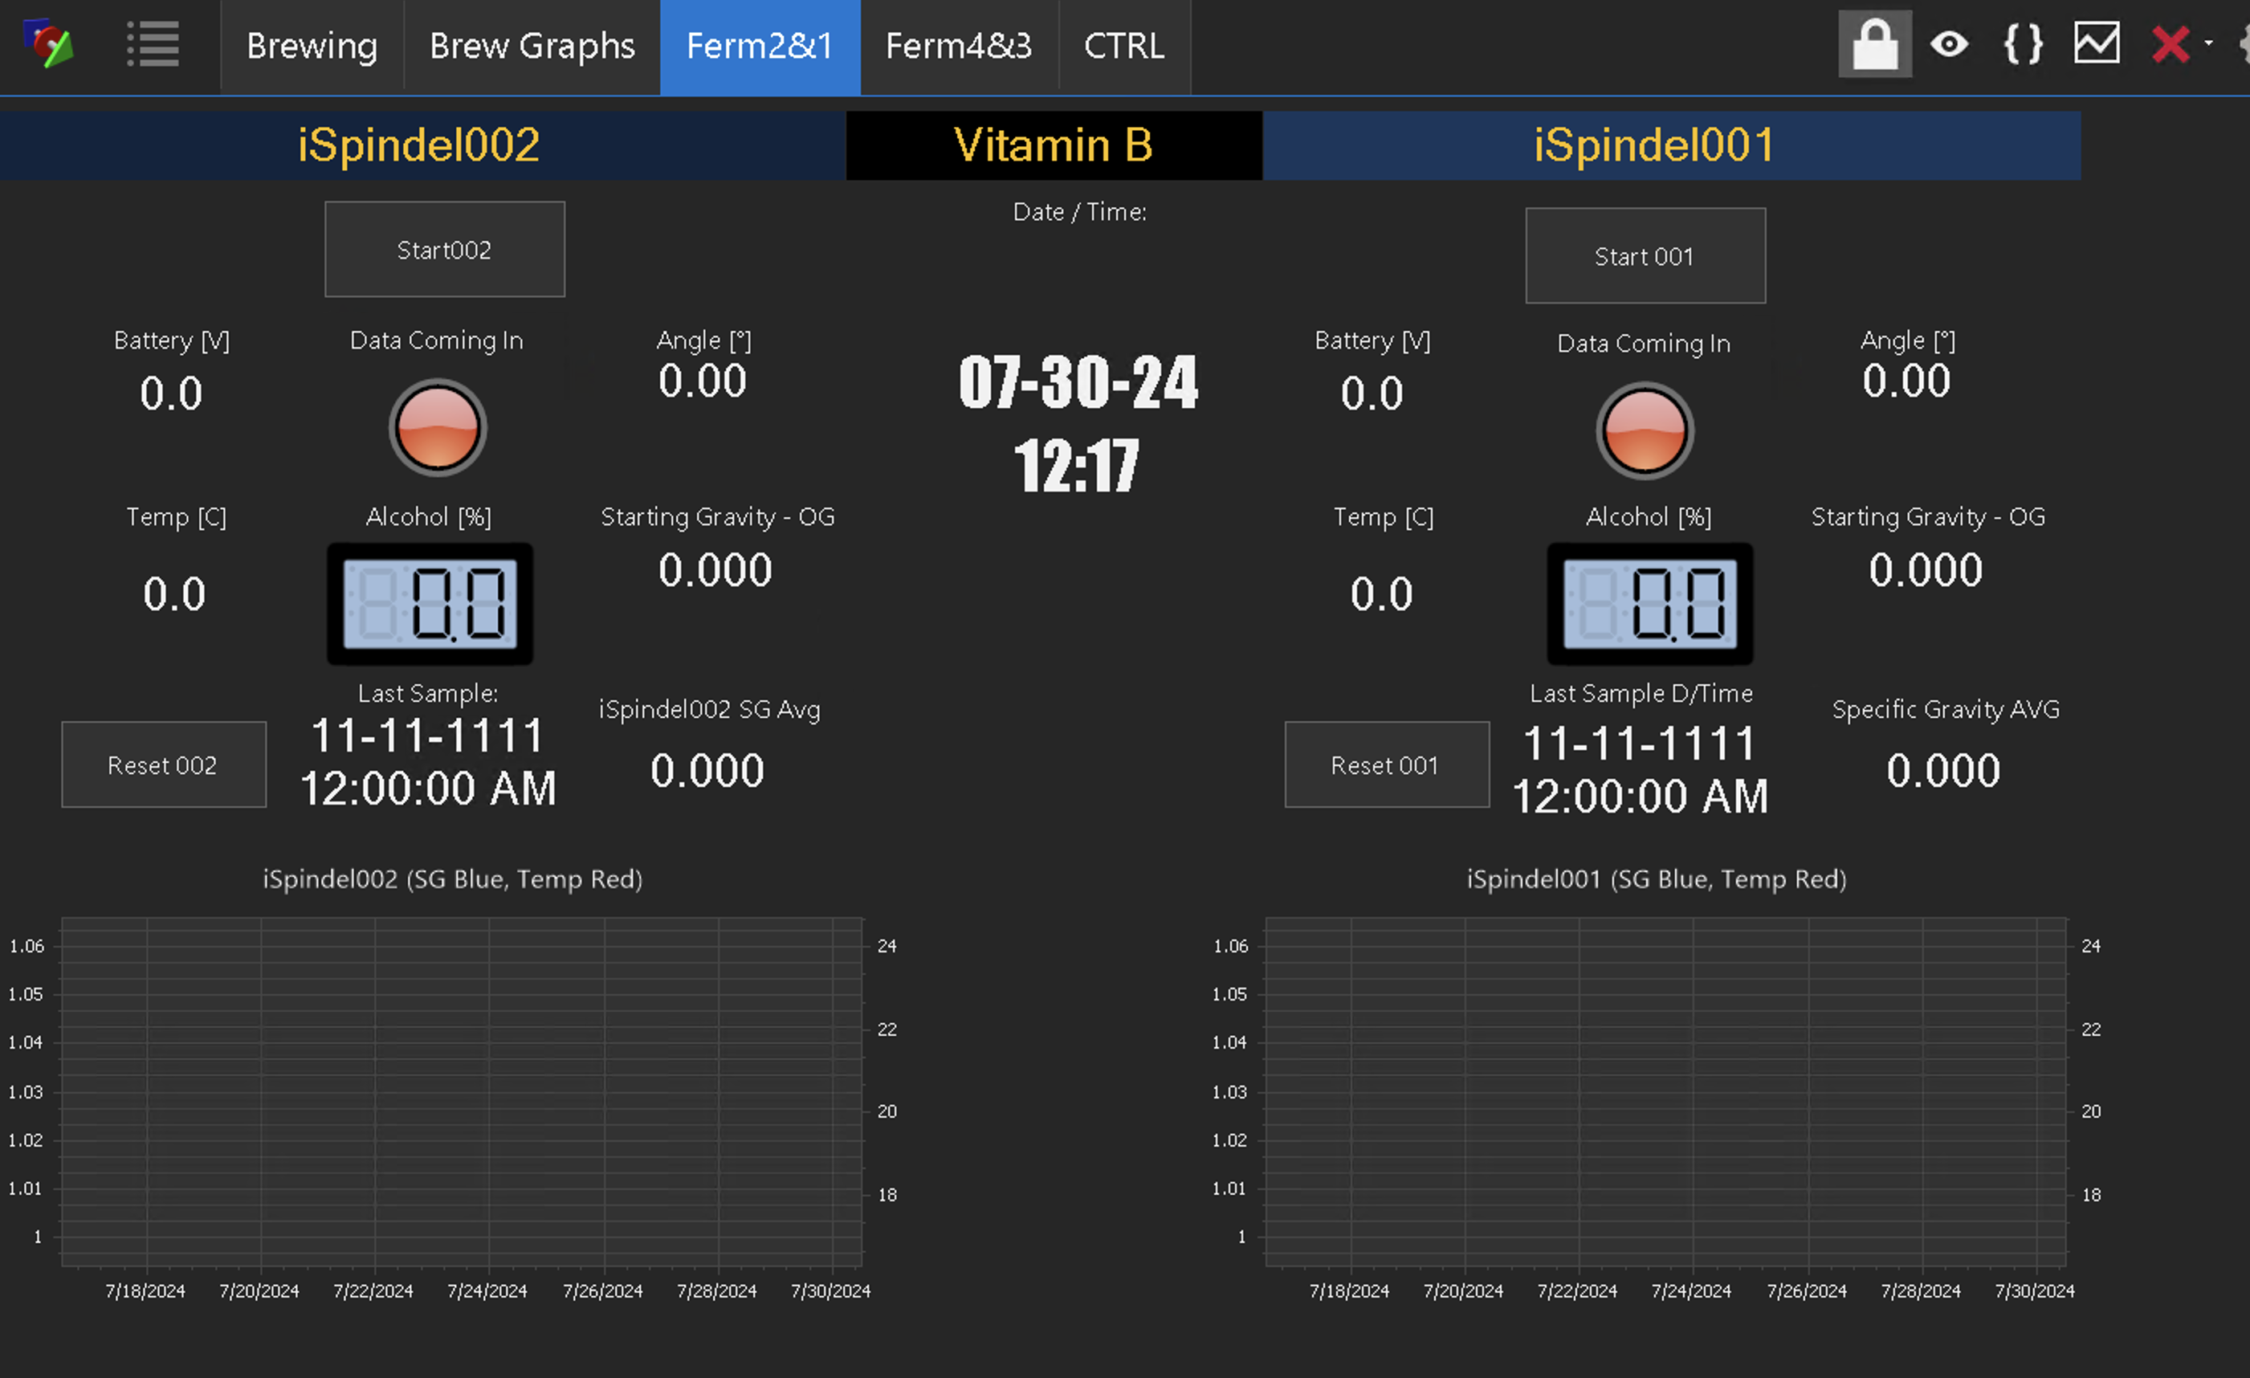Select the Ferm2&1 tab
Screen dimensions: 2250x1378
(760, 47)
